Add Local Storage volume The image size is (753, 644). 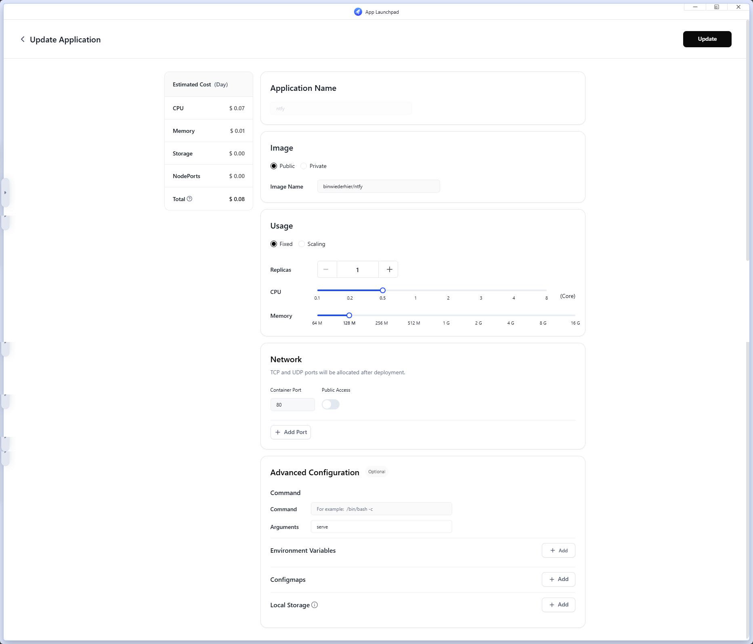pyautogui.click(x=558, y=604)
